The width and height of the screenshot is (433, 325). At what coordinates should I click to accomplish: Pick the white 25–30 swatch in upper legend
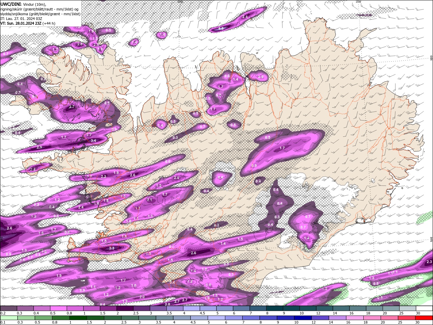pos(408,308)
